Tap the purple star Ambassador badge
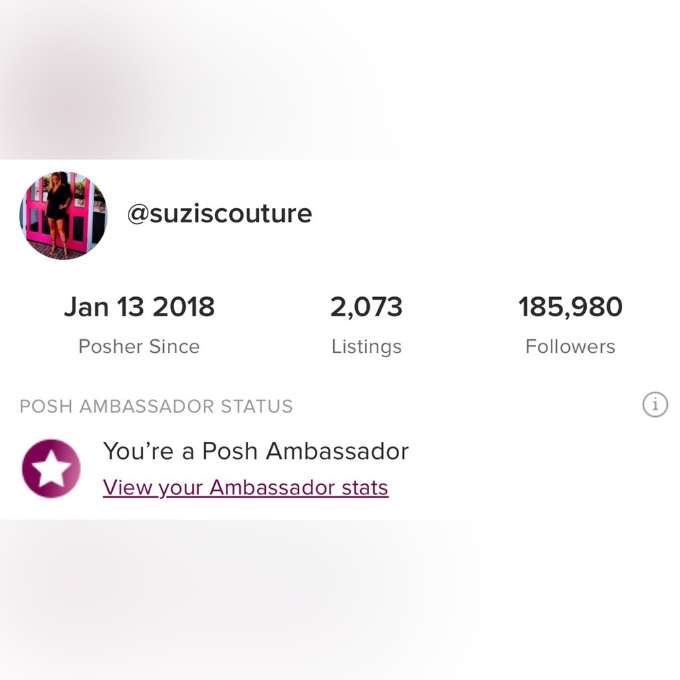 [x=51, y=469]
